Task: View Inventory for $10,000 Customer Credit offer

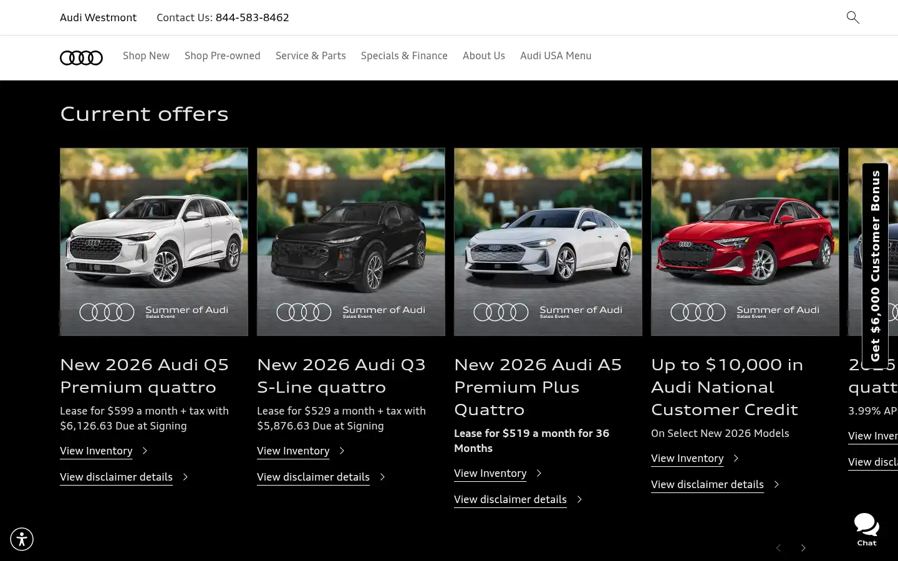Action: pyautogui.click(x=687, y=458)
